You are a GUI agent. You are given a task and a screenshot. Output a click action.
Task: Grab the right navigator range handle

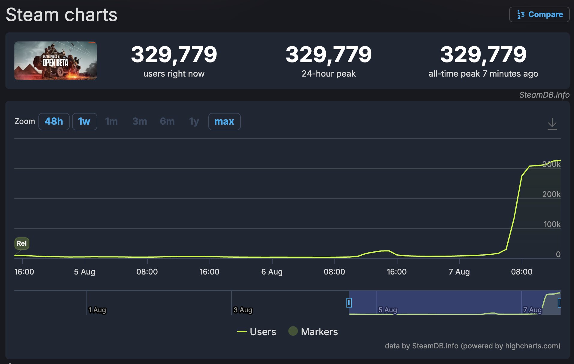coord(559,302)
